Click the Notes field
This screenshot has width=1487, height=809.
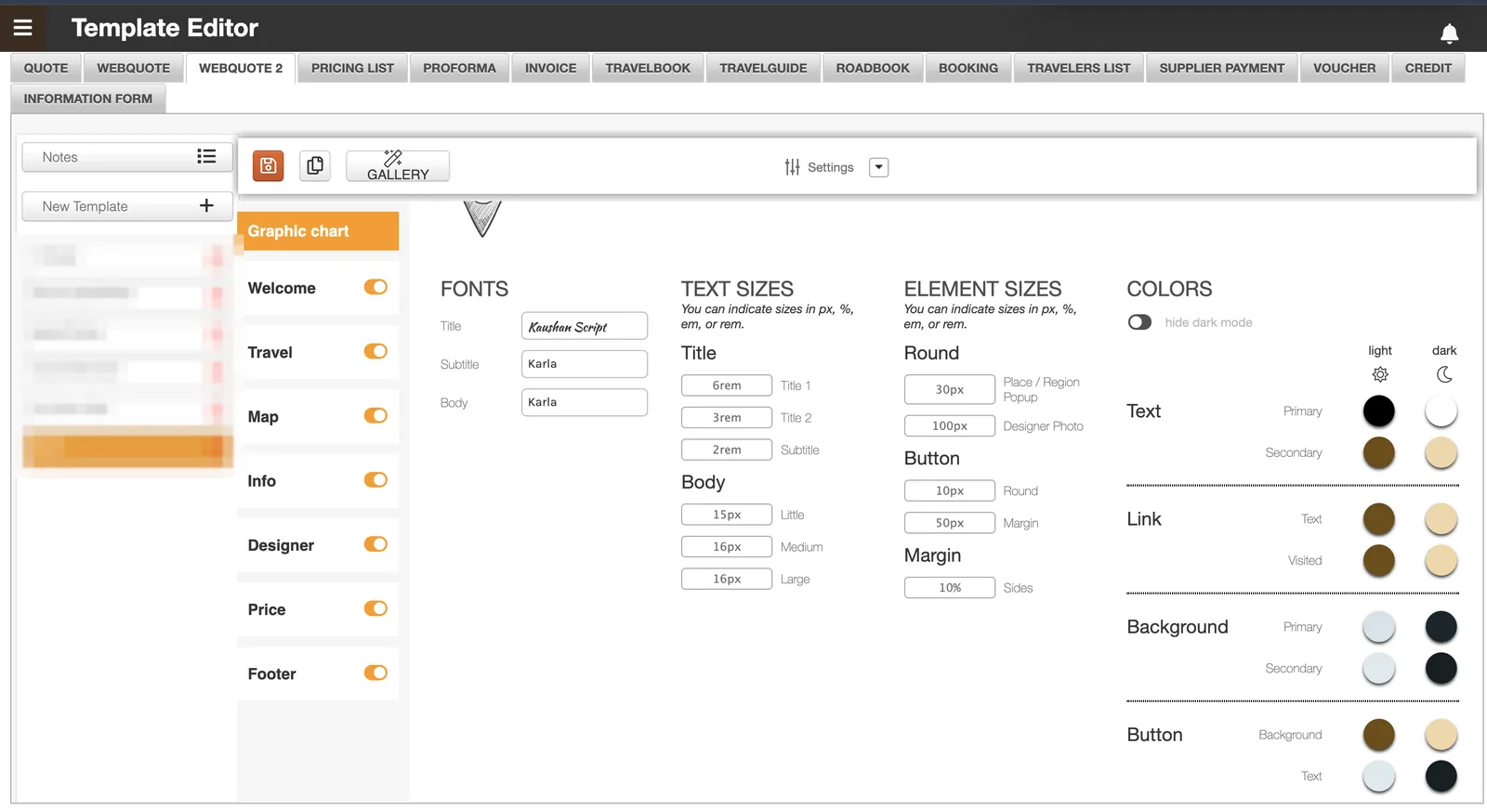tap(127, 157)
